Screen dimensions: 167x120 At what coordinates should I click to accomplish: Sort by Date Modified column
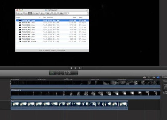tap(48, 17)
